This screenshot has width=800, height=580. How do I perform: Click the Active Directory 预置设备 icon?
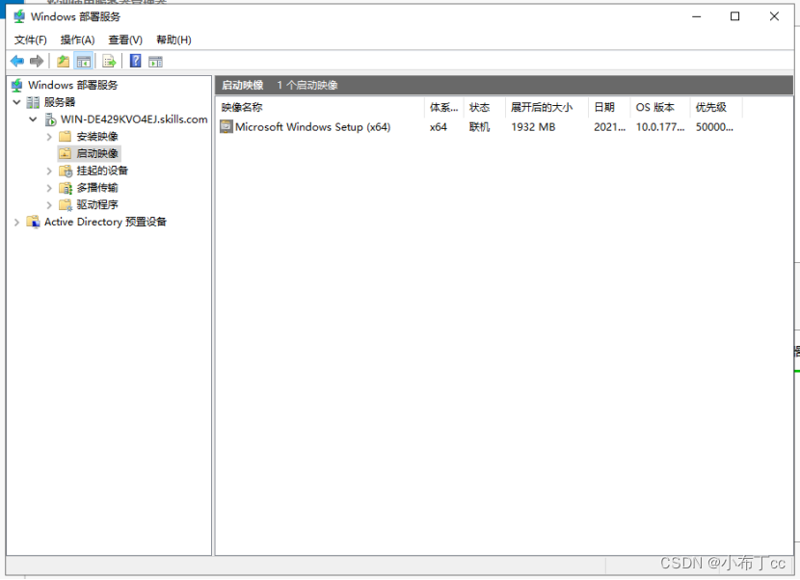coord(33,222)
